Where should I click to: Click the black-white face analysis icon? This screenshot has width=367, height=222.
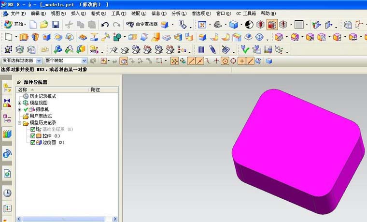click(x=249, y=25)
